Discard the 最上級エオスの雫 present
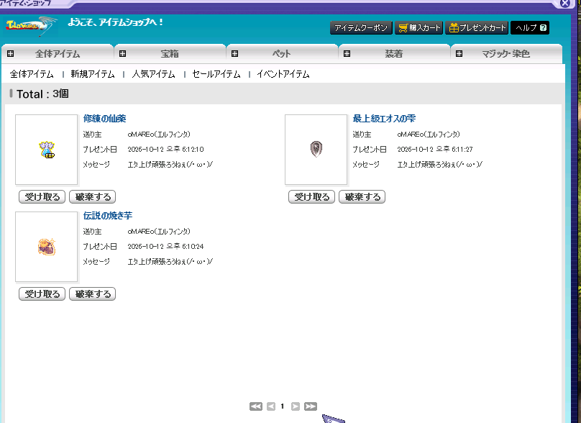The height and width of the screenshot is (423, 581). 362,197
